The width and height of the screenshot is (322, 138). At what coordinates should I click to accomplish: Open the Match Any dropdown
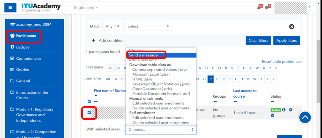click(x=112, y=27)
